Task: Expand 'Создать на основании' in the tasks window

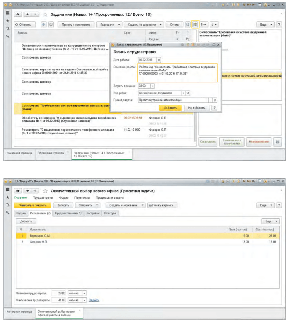Action: pyautogui.click(x=144, y=25)
